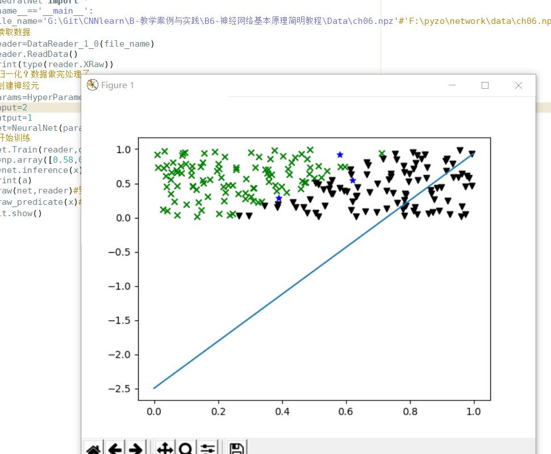Save the figure using the floppy disk icon
Screen dimensions: 551x454
237,449
